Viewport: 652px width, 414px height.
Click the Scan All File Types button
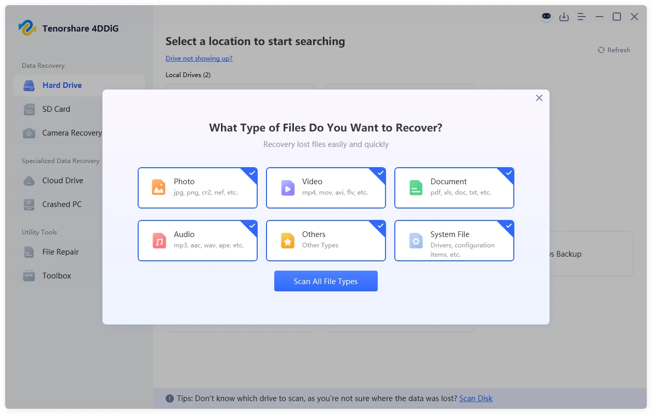point(325,281)
